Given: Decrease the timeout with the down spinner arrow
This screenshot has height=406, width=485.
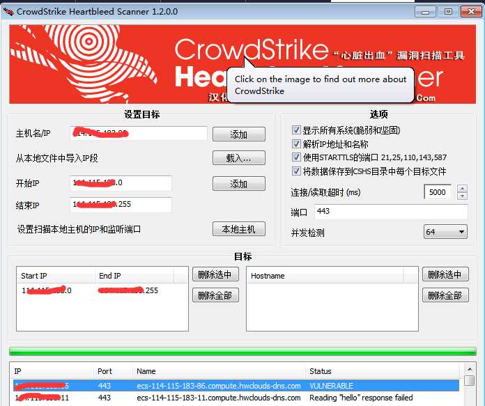Looking at the screenshot, I should [x=462, y=196].
